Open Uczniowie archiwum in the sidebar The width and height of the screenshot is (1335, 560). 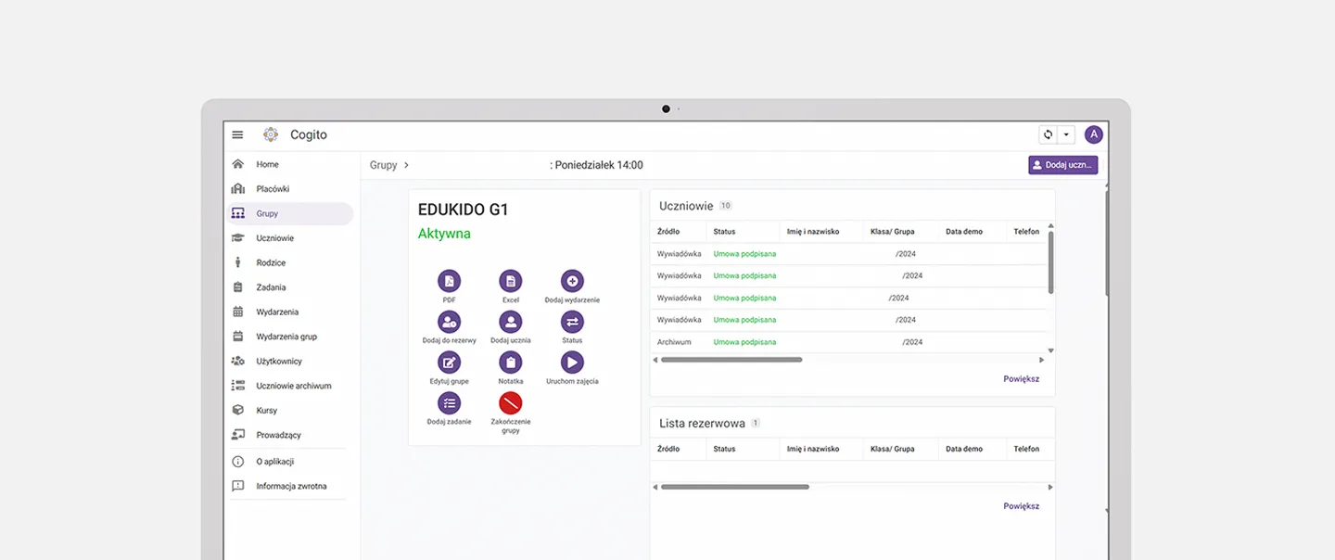[290, 386]
